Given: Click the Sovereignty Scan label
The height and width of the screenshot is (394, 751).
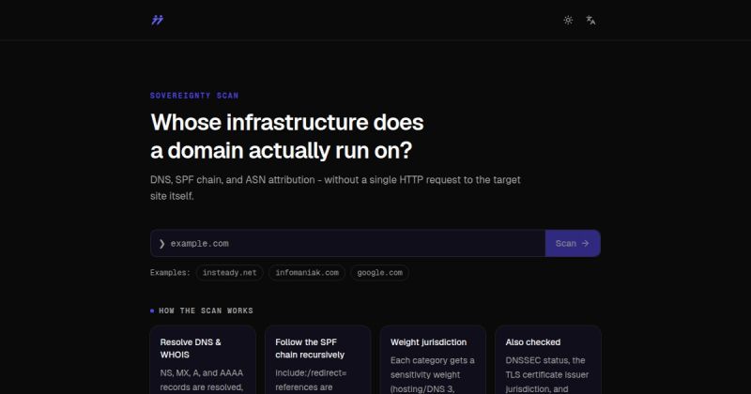Looking at the screenshot, I should coord(194,96).
